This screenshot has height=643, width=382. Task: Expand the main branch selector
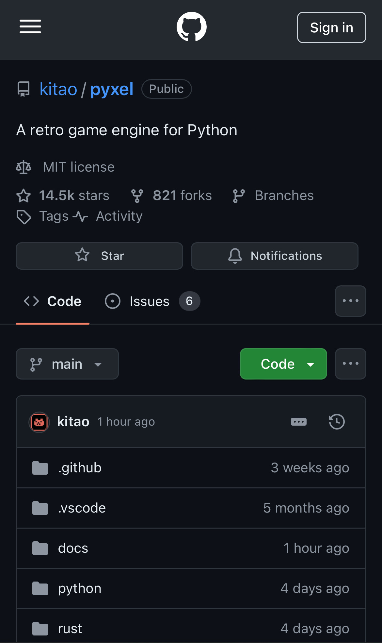67,364
